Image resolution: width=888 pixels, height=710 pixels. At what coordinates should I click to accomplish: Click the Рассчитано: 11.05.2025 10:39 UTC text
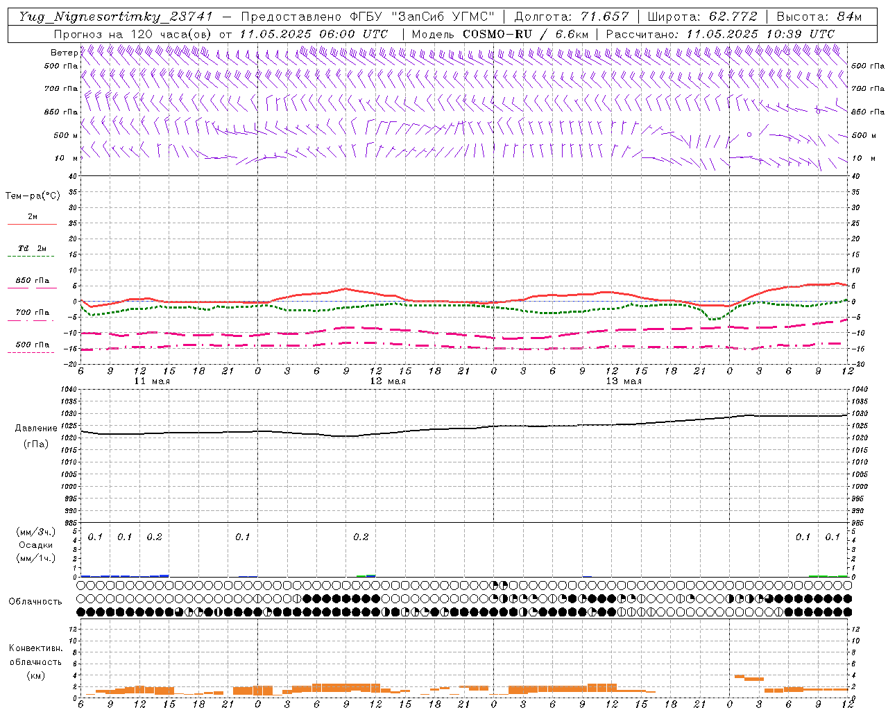720,33
